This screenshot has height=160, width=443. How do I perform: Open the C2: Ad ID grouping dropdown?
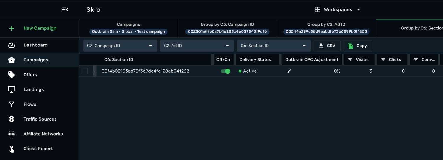pyautogui.click(x=197, y=46)
